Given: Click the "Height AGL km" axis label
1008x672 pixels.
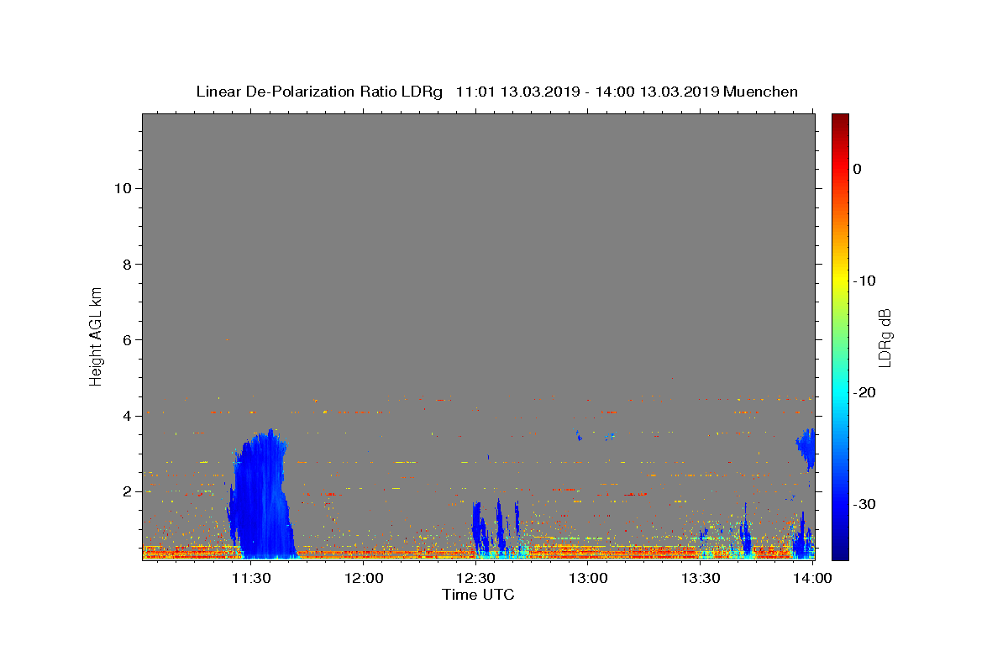Looking at the screenshot, I should tap(96, 336).
